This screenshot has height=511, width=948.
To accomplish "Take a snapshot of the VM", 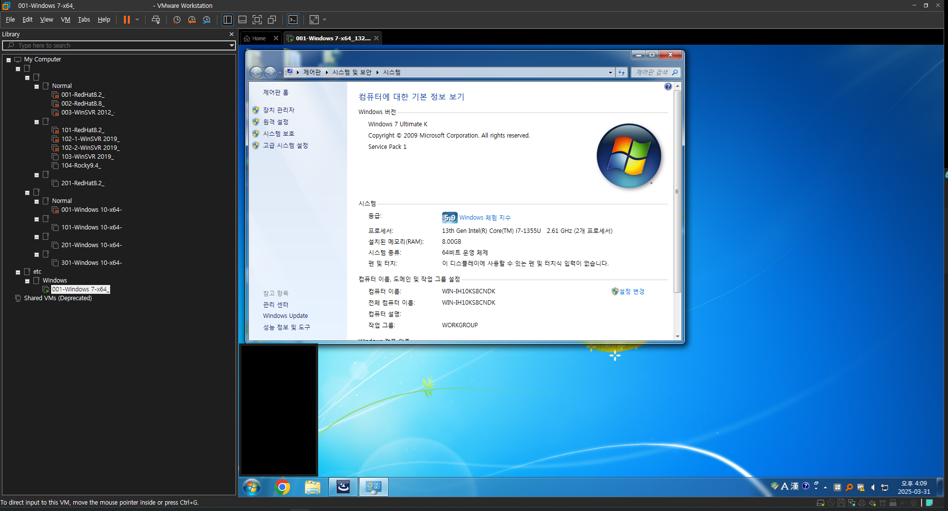I will [177, 20].
